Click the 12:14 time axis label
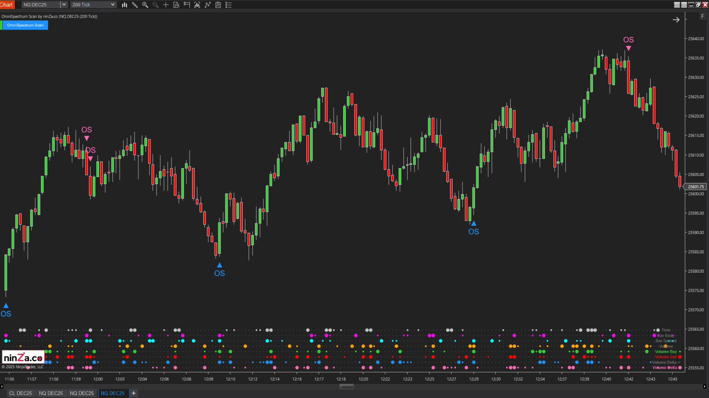 (275, 379)
